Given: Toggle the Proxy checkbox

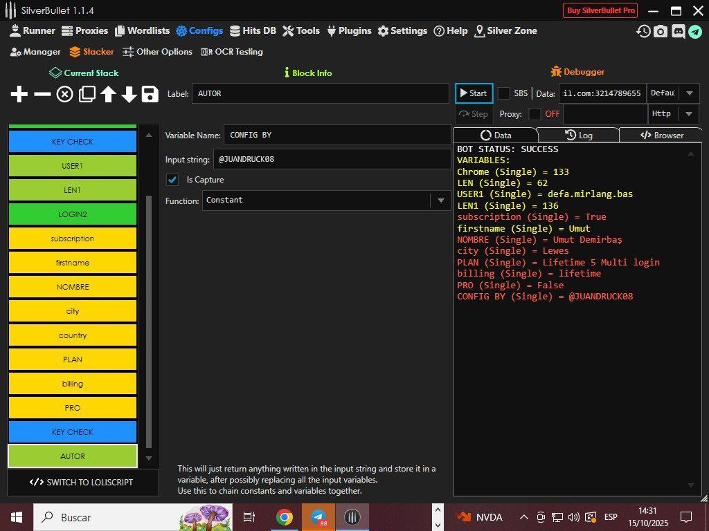Looking at the screenshot, I should pos(535,114).
